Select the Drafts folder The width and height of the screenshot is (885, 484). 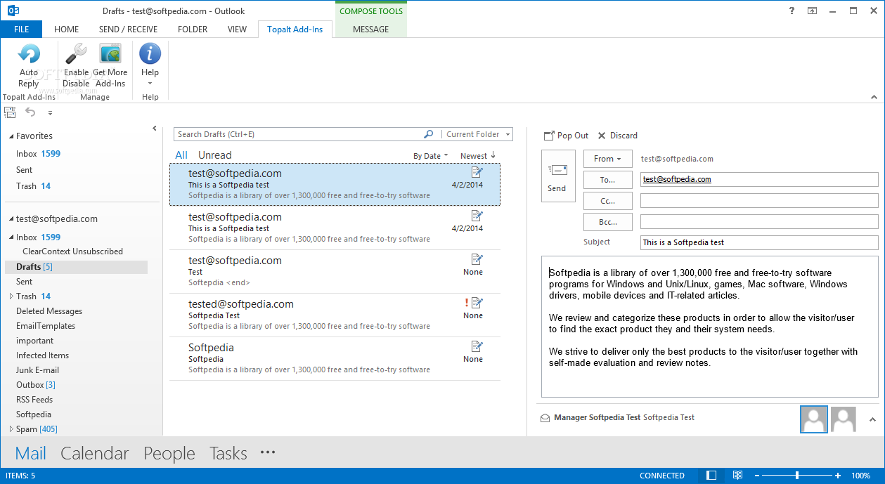pos(76,267)
